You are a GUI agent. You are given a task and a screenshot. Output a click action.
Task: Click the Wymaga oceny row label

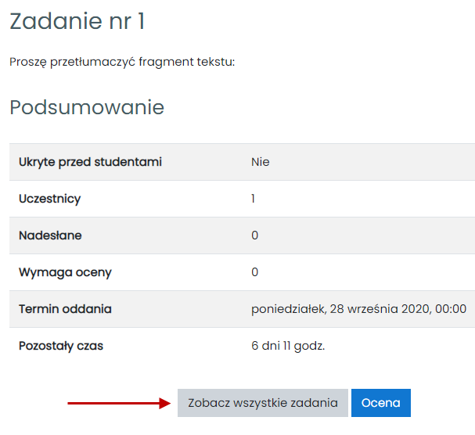click(x=65, y=272)
